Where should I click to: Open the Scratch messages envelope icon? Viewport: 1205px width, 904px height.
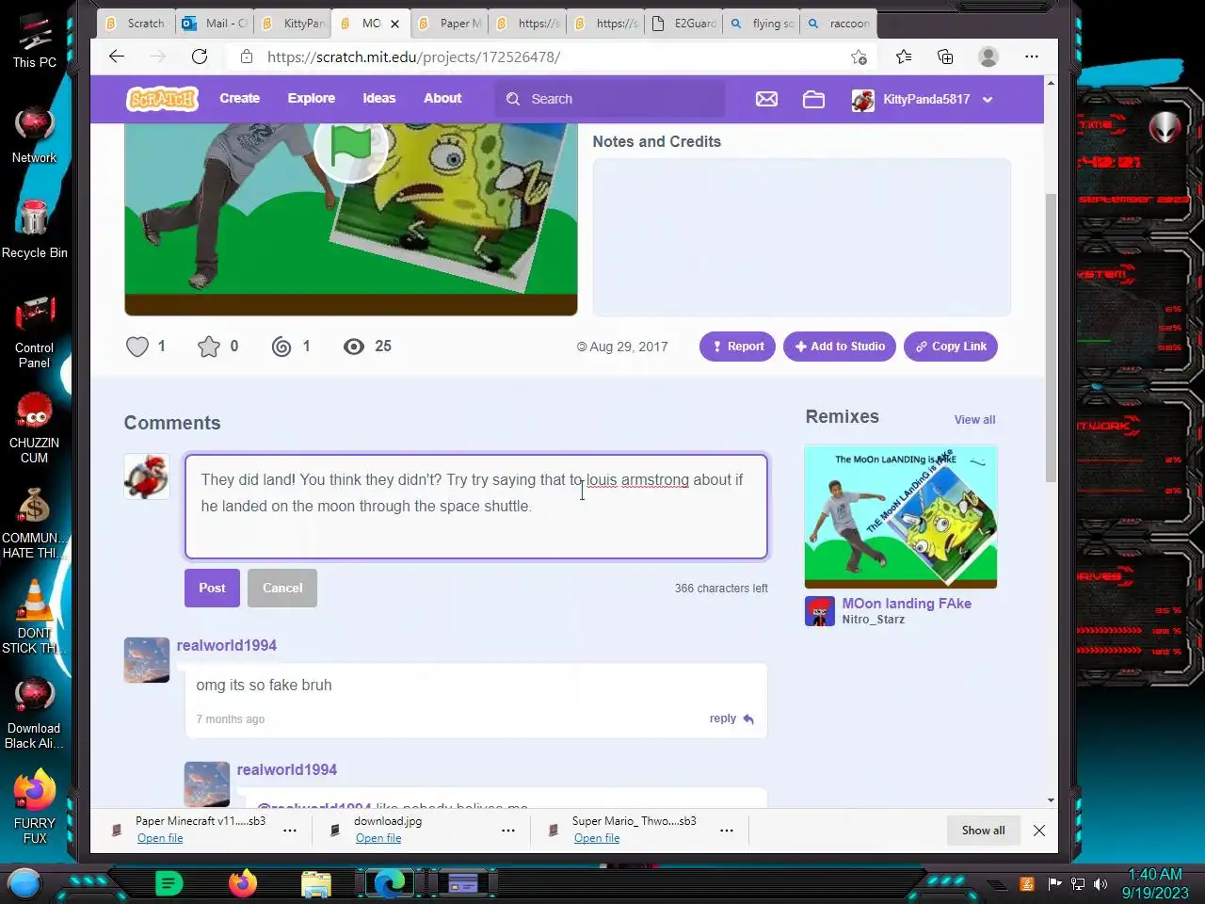pos(766,99)
